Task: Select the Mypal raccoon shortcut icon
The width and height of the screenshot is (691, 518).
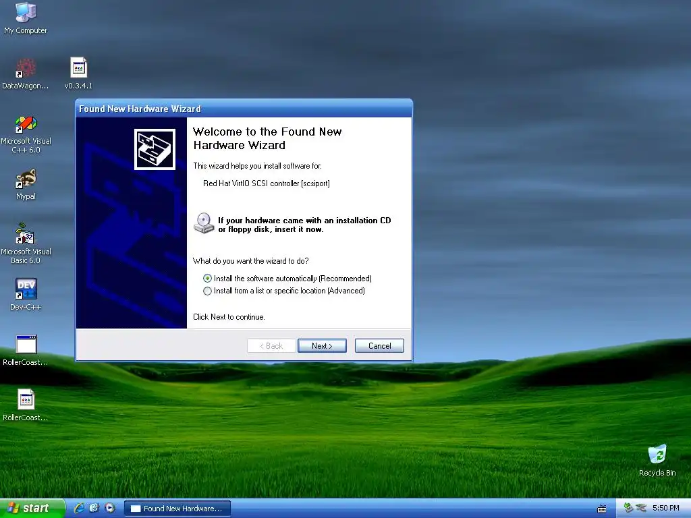Action: (26, 184)
